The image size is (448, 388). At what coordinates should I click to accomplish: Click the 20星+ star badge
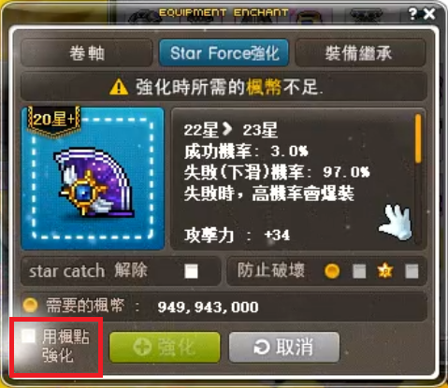coord(53,121)
